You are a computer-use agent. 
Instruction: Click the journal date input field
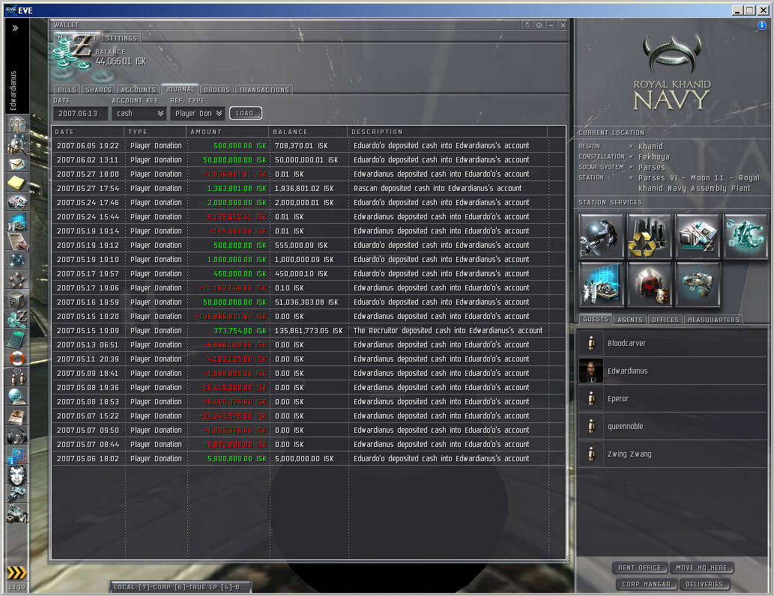pyautogui.click(x=80, y=114)
